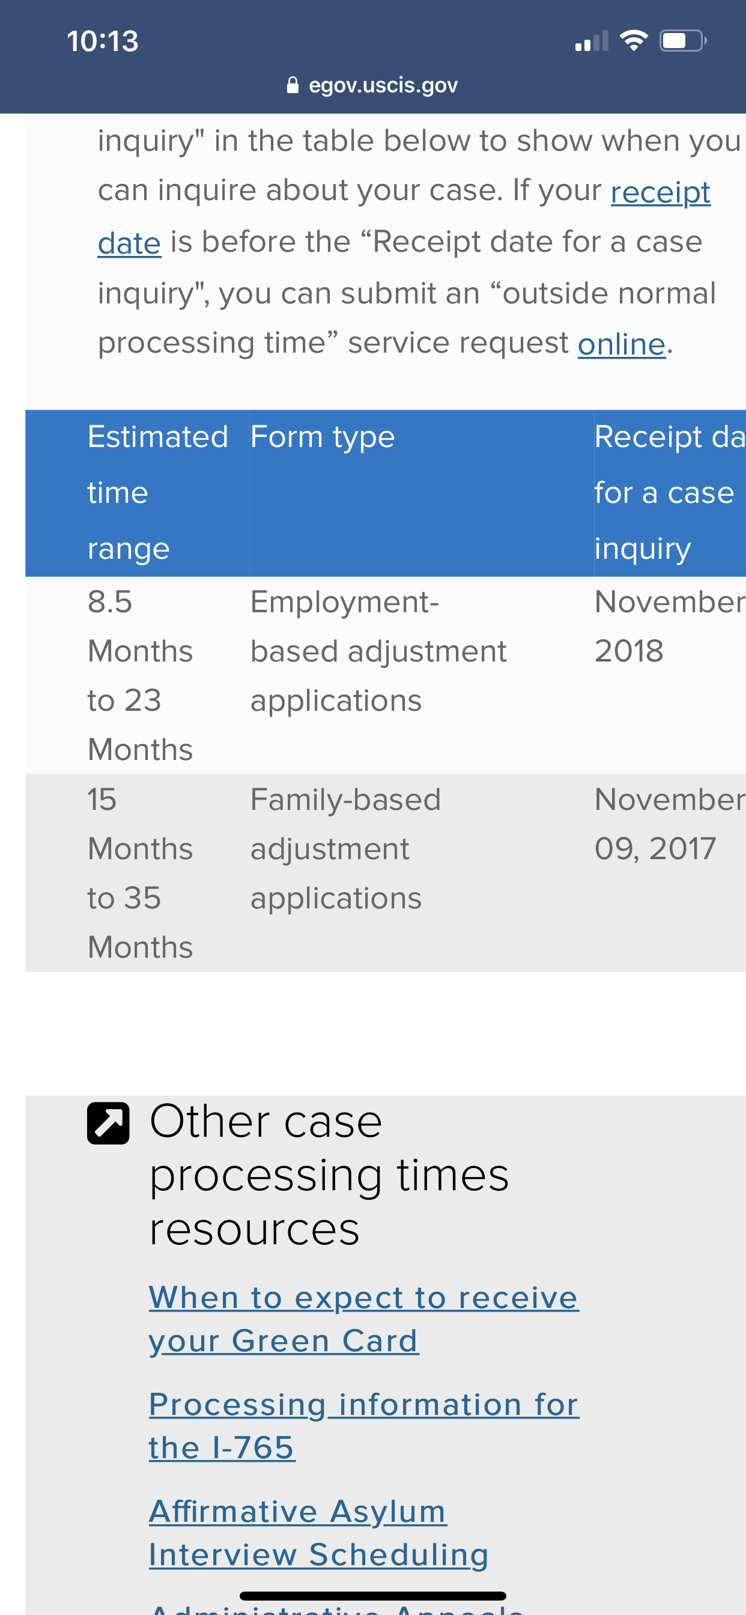Open Processing information for the I-765

(x=363, y=1426)
